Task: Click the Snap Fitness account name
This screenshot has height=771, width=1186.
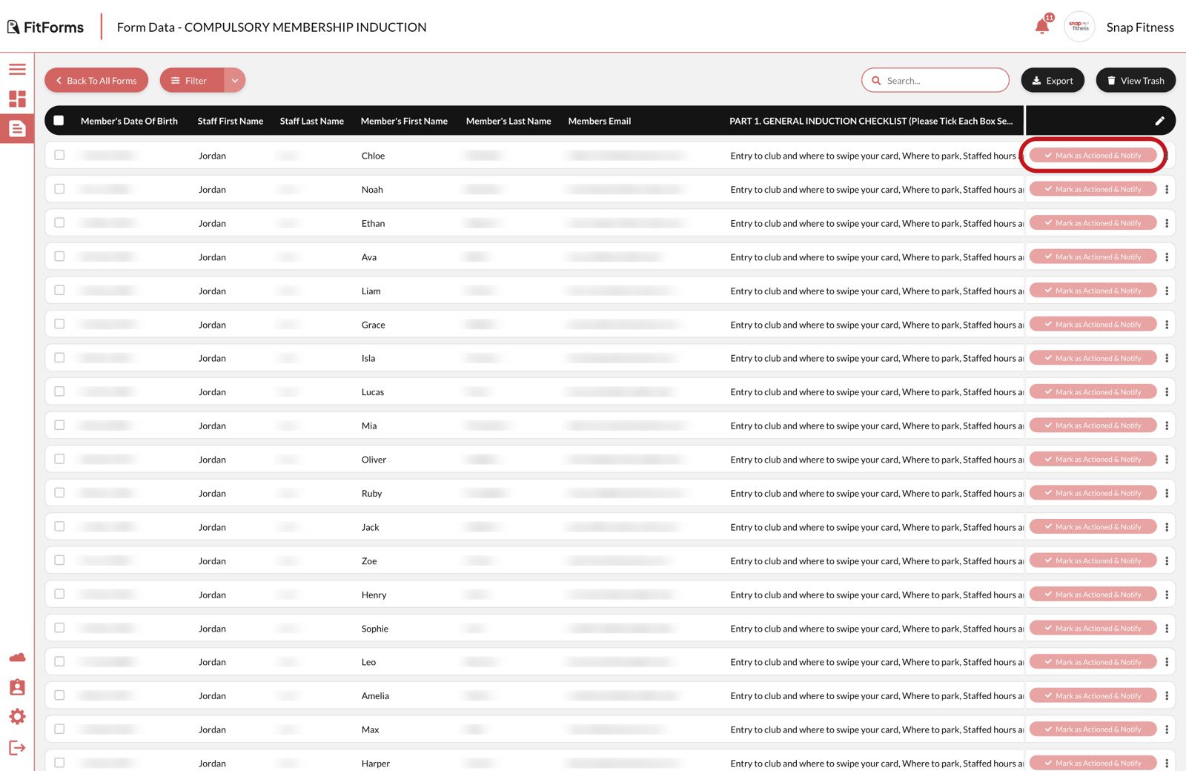Action: [x=1140, y=27]
